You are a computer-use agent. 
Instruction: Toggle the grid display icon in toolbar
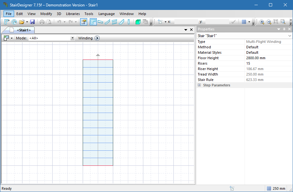click(244, 22)
